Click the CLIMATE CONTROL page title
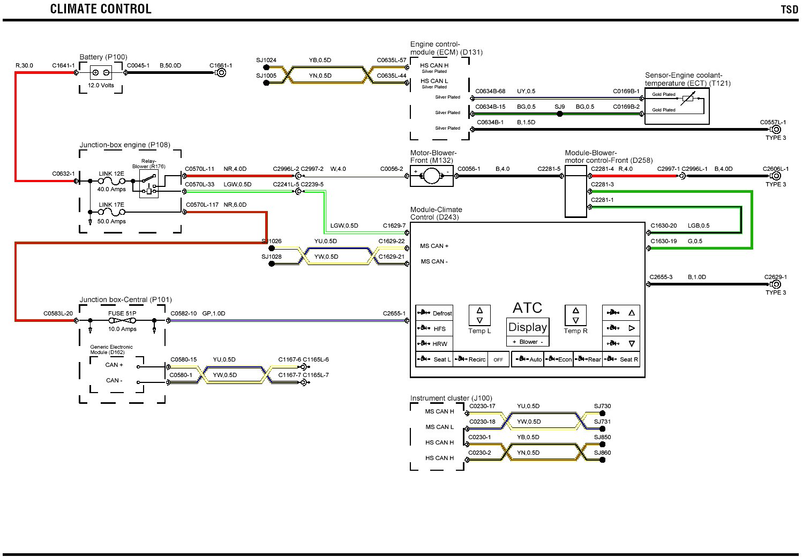This screenshot has height=557, width=810. 101,9
